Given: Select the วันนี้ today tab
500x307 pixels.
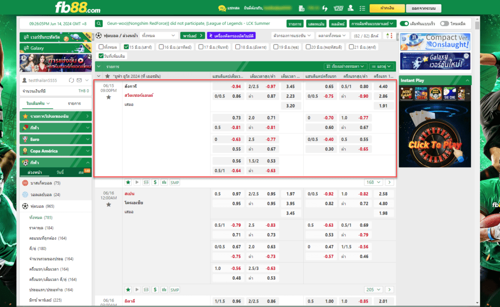Looking at the screenshot, I should pyautogui.click(x=60, y=173).
